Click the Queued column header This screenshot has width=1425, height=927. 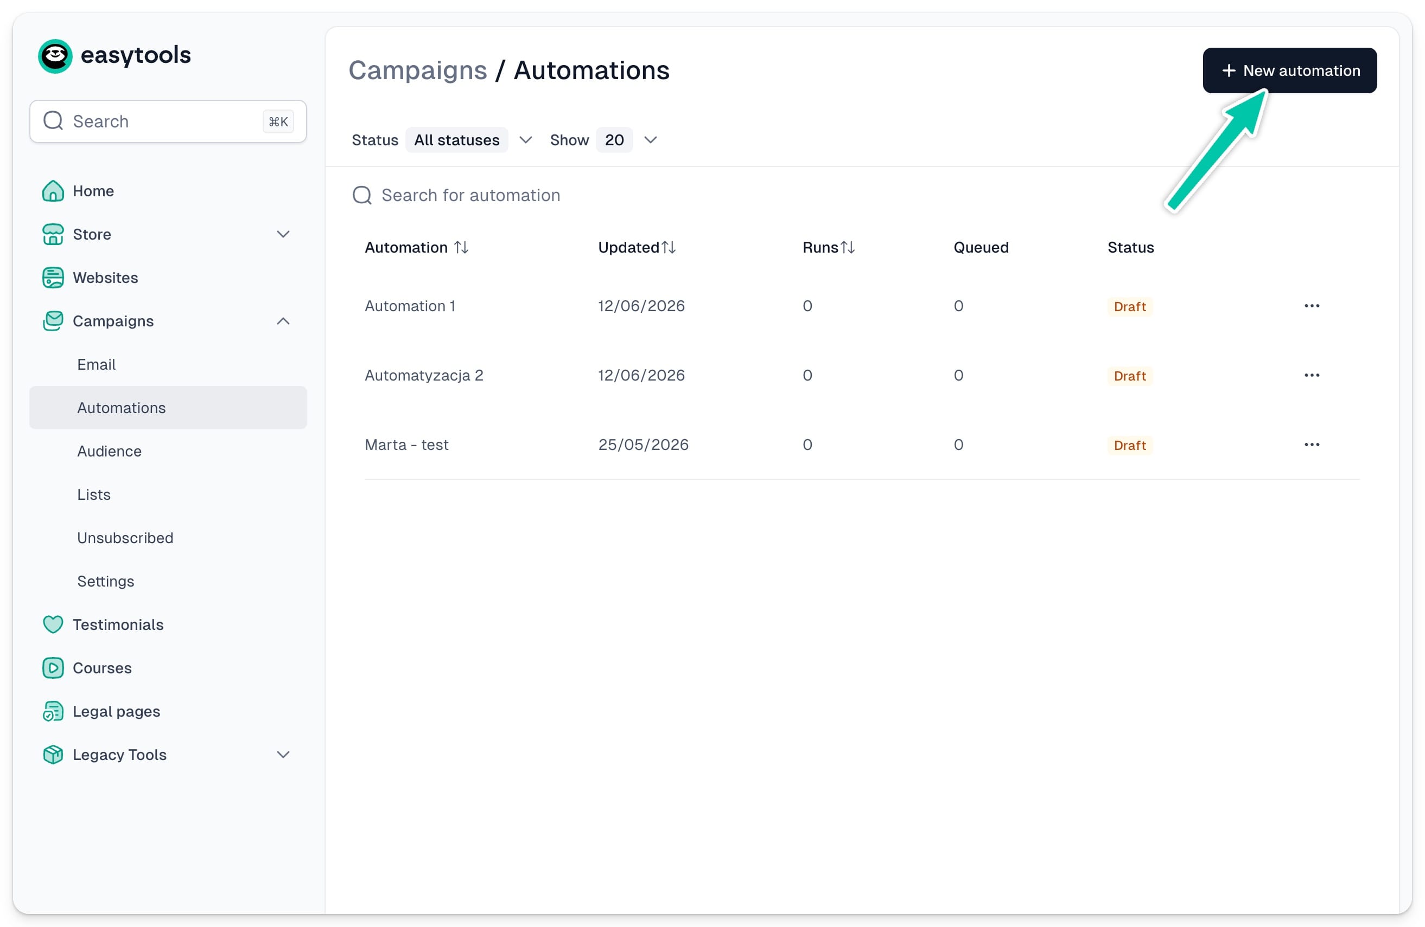tap(981, 248)
